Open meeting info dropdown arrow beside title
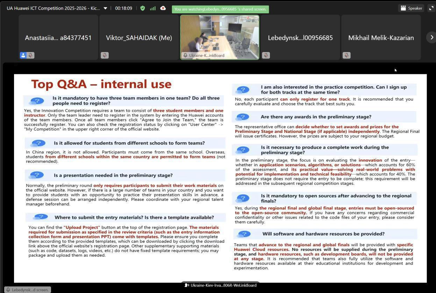Viewport: 436px width, 293px height. [105, 8]
